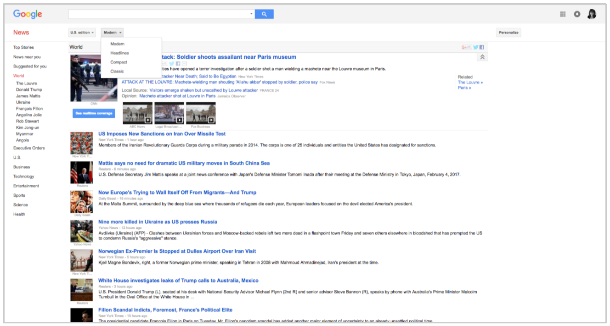This screenshot has width=610, height=326.
Task: Go to Executive Orders section
Action: (x=29, y=148)
